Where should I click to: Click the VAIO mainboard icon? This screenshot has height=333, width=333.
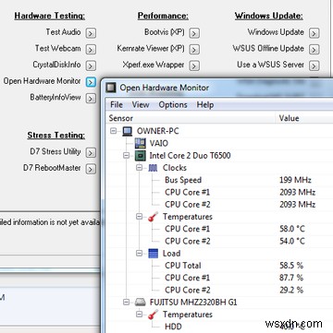click(x=141, y=144)
